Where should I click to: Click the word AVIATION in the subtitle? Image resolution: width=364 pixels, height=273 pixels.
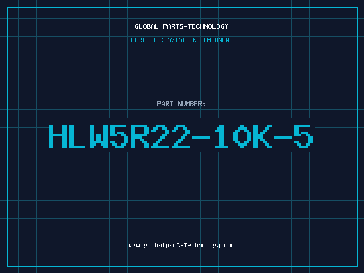[182, 40]
